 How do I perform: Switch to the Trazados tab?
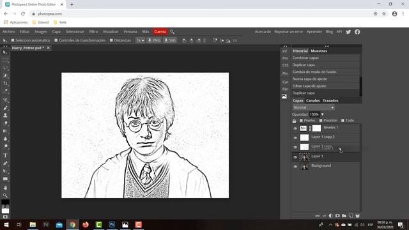click(330, 100)
